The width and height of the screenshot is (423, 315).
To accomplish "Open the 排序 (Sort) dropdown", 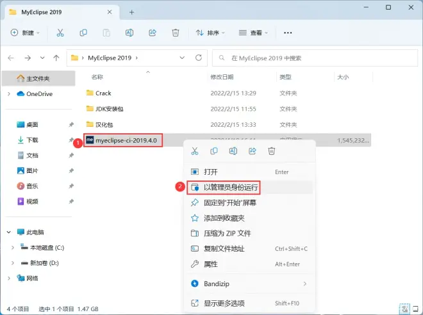I will [x=210, y=33].
